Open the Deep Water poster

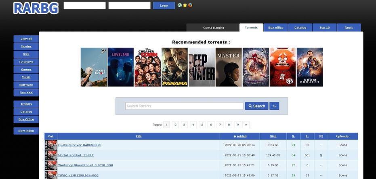(x=202, y=67)
